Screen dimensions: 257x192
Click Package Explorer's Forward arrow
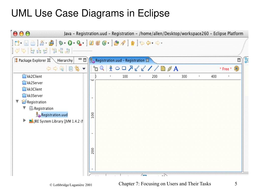click(x=55, y=68)
